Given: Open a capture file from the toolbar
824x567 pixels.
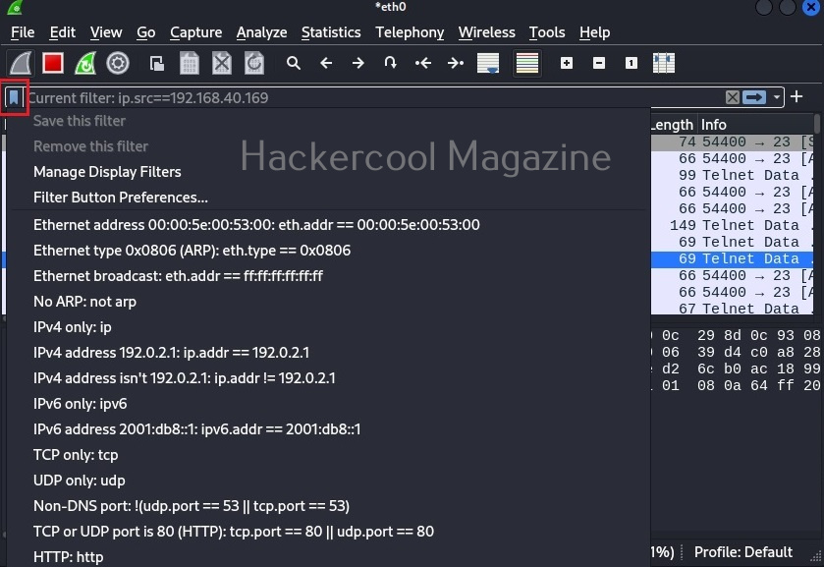Looking at the screenshot, I should click(x=156, y=64).
